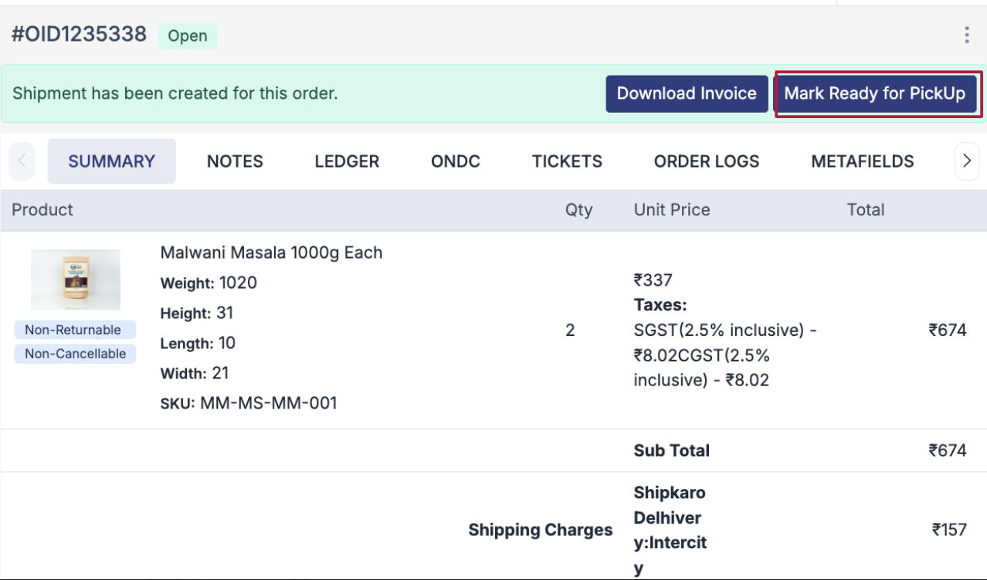Open the three-dot order options menu
Image resolution: width=987 pixels, height=580 pixels.
(967, 35)
